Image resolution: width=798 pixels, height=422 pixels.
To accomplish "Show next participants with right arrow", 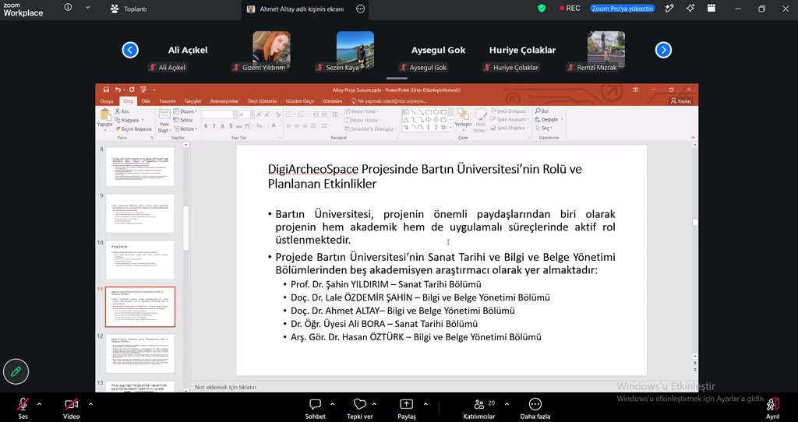I will [663, 50].
